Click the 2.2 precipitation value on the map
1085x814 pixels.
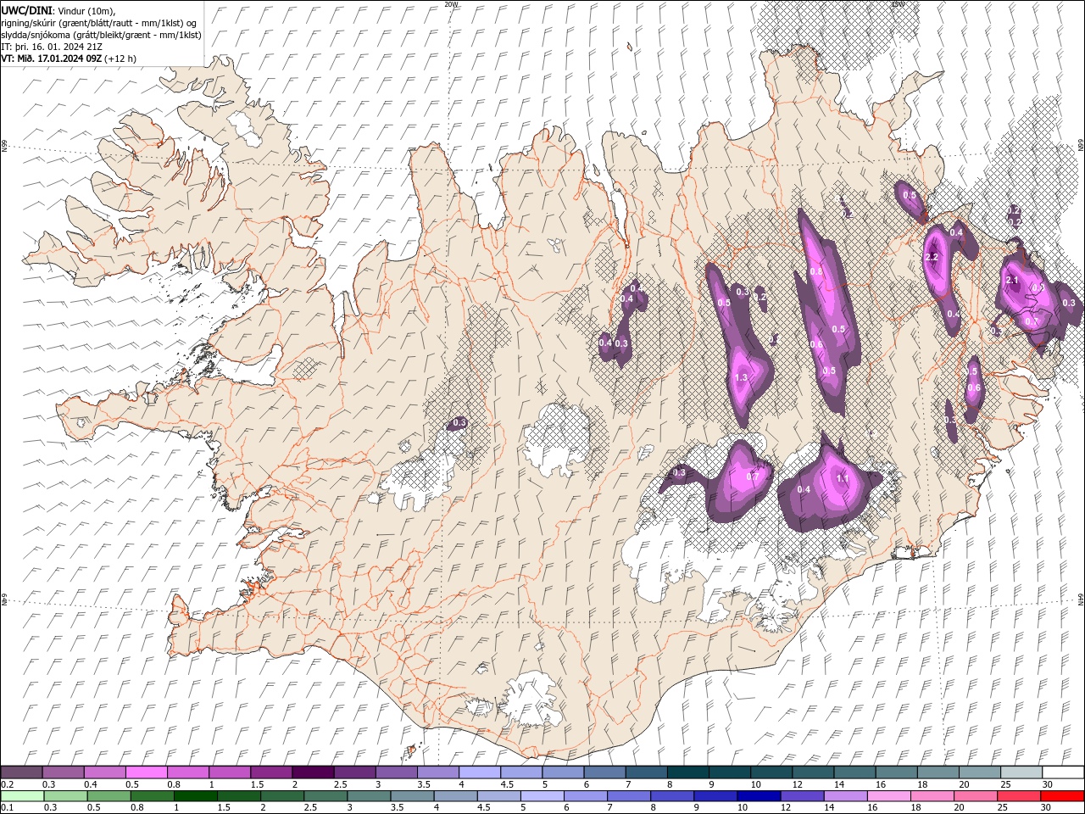coord(932,257)
